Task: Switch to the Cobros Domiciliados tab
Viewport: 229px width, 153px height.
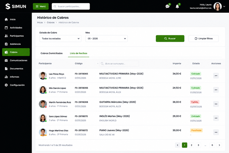Action: click(52, 53)
